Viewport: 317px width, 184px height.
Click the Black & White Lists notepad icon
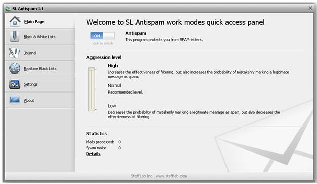pyautogui.click(x=14, y=36)
